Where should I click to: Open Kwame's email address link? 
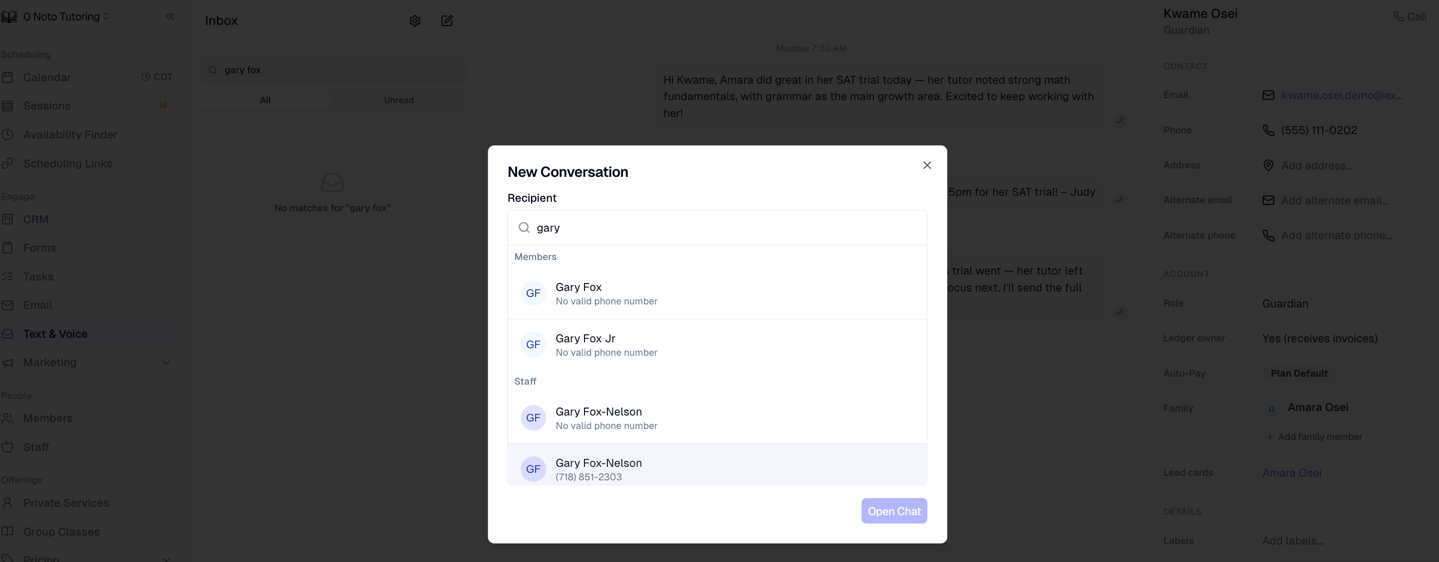1341,96
